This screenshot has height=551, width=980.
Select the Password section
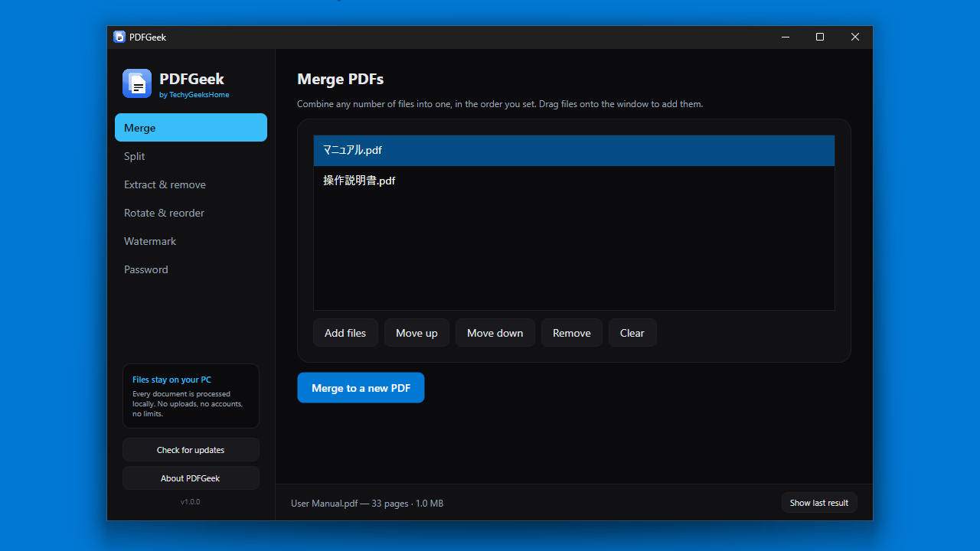click(191, 269)
